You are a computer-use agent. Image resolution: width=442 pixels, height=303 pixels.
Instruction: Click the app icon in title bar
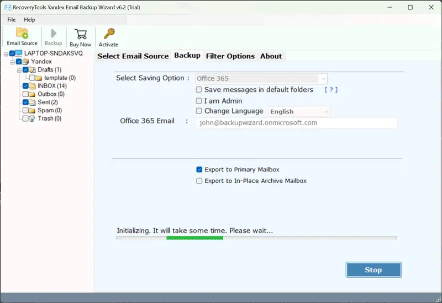pos(8,7)
